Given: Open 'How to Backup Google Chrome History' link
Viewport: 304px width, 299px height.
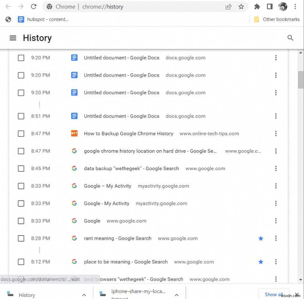Looking at the screenshot, I should click(128, 133).
